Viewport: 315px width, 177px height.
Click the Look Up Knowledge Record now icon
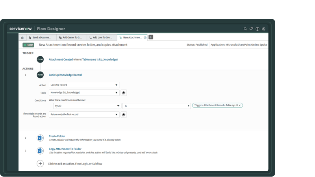40,75
